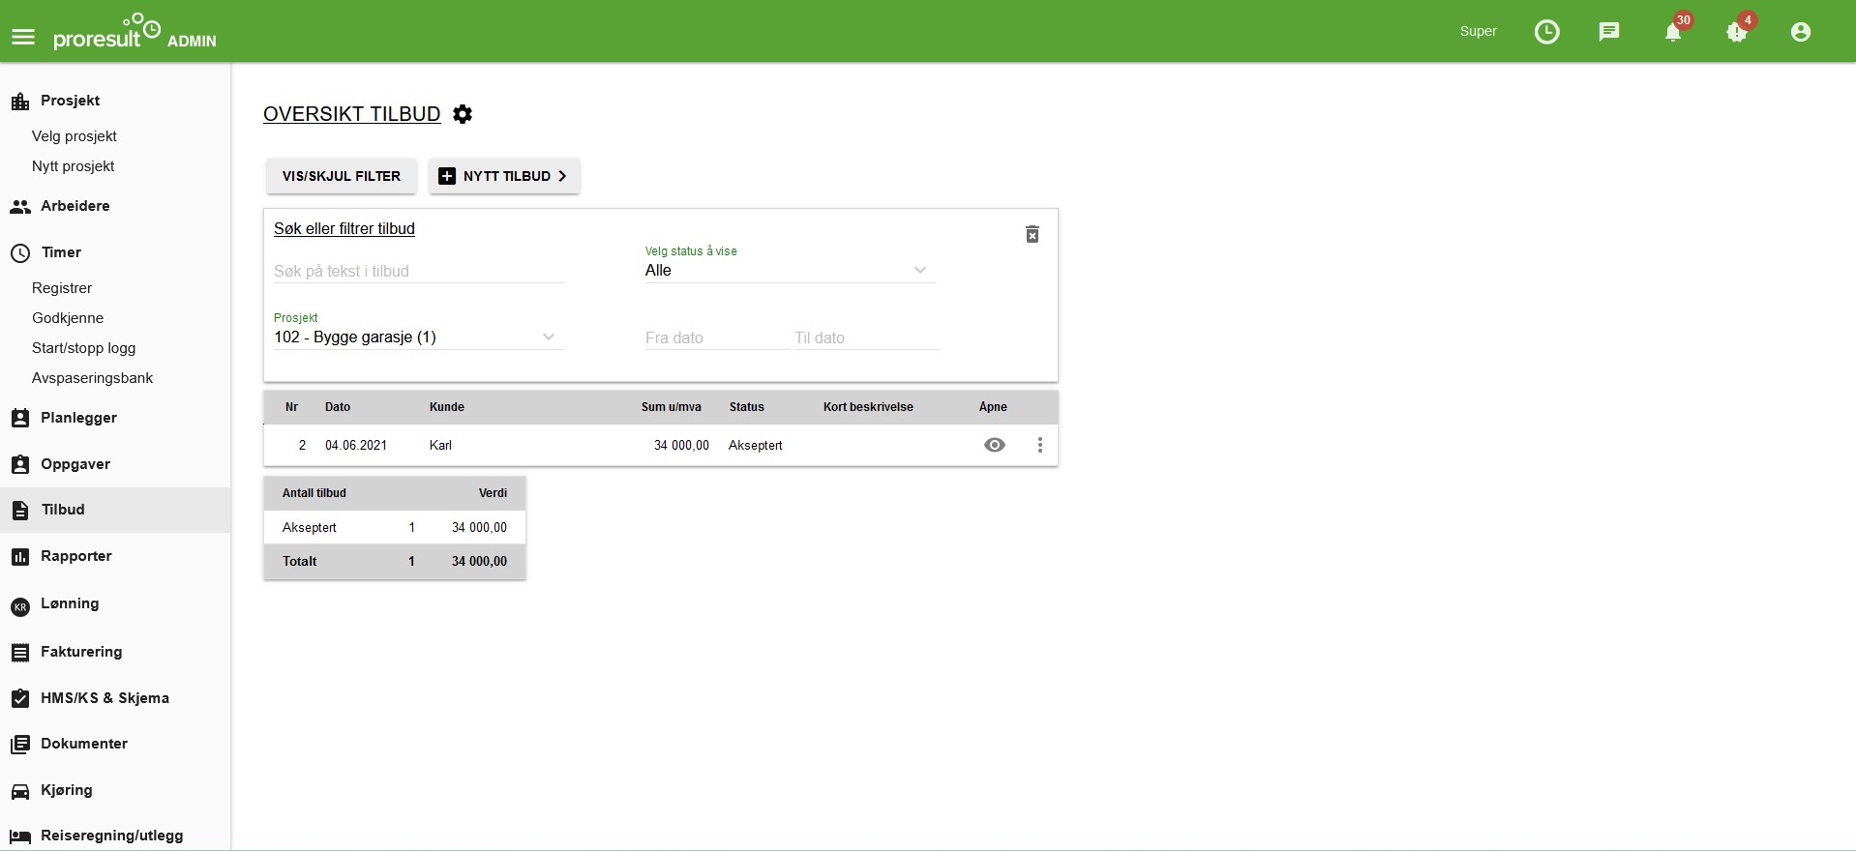Expand the status dropdown showing Alle
This screenshot has height=851, width=1856.
click(x=789, y=271)
